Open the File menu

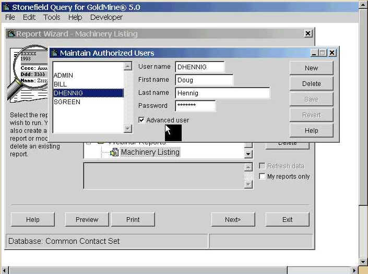(x=10, y=17)
